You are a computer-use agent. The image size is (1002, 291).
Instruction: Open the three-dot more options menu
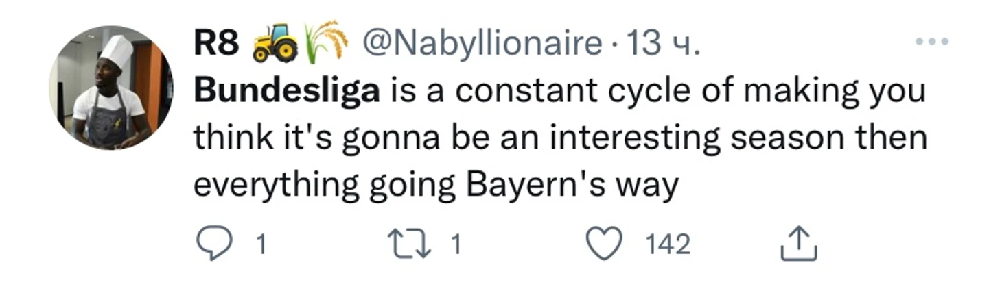[x=931, y=42]
